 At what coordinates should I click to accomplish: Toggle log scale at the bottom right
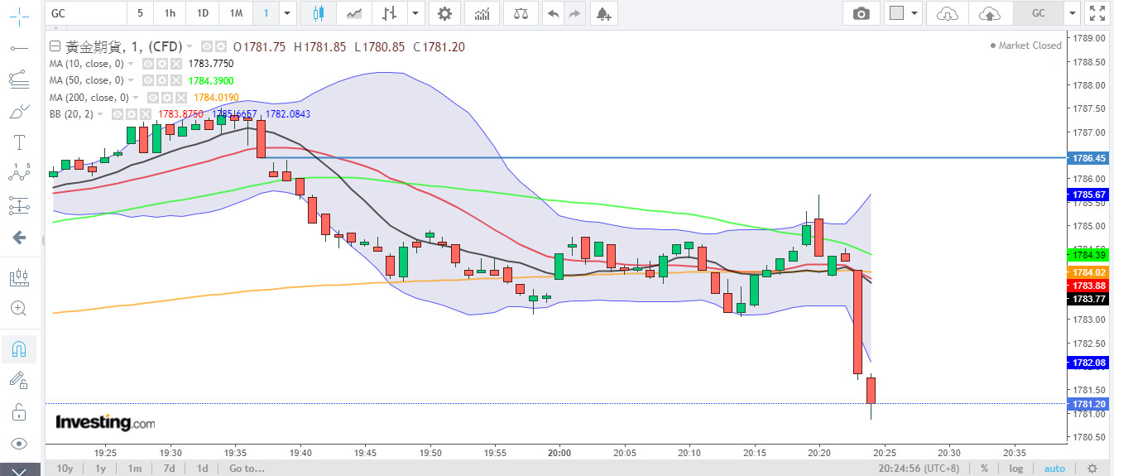click(x=1015, y=469)
